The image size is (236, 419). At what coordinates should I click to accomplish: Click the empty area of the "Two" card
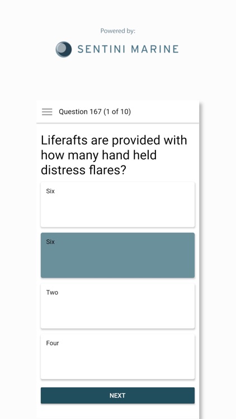(118, 313)
